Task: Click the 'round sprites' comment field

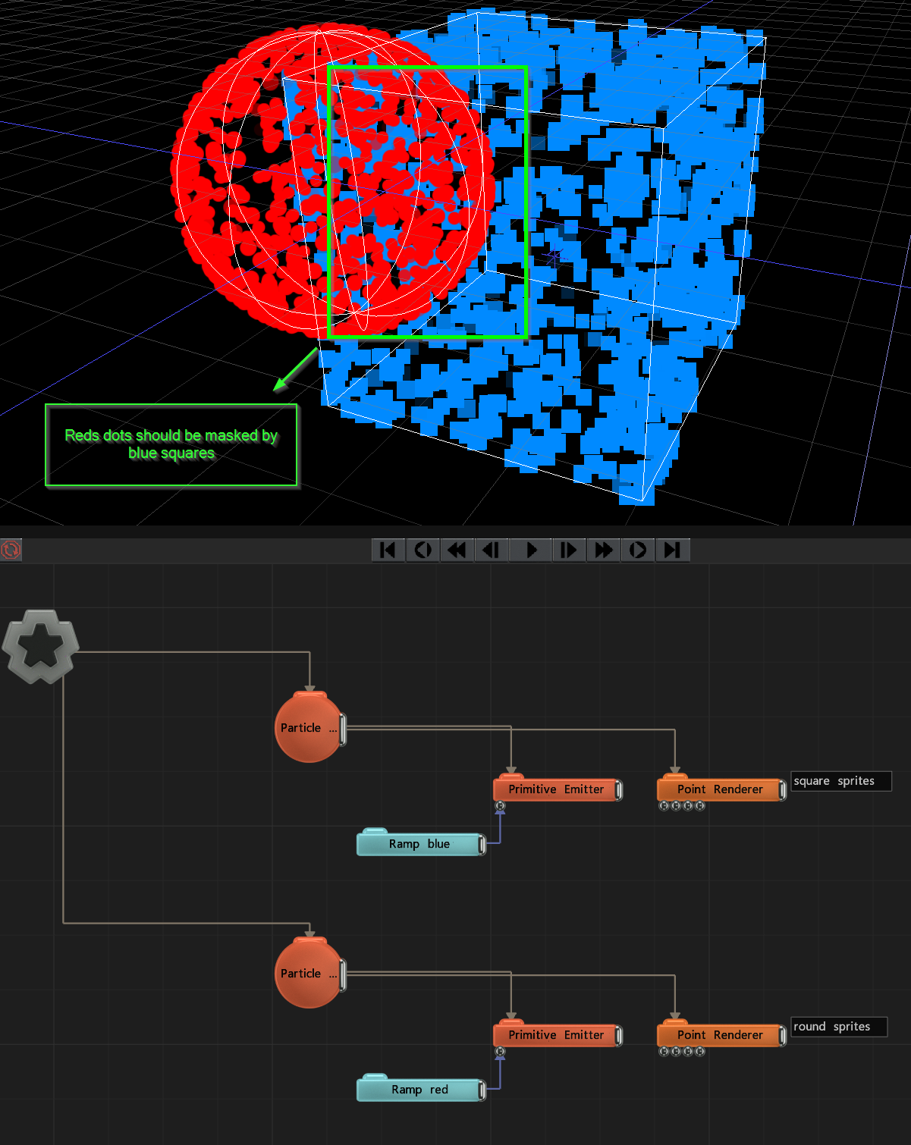Action: (x=839, y=1027)
